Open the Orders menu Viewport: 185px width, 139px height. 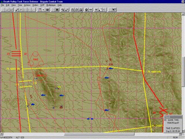click(35, 5)
